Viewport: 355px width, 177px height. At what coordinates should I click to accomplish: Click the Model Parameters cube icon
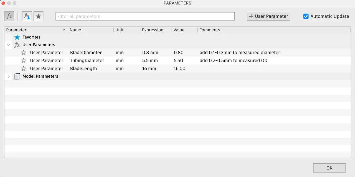(x=17, y=76)
